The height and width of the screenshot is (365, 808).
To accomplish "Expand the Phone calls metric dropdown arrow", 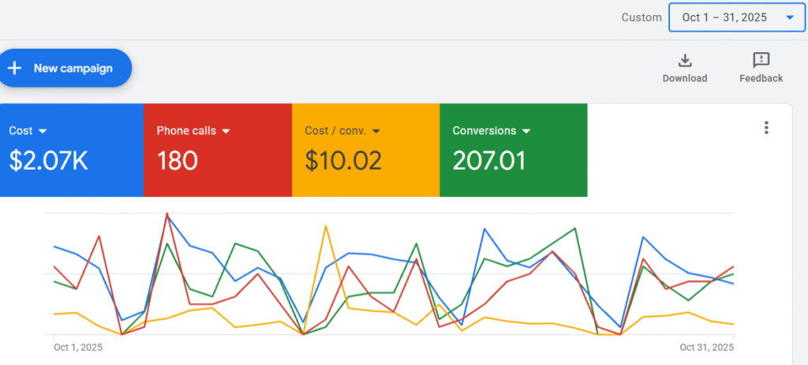I will [x=226, y=131].
